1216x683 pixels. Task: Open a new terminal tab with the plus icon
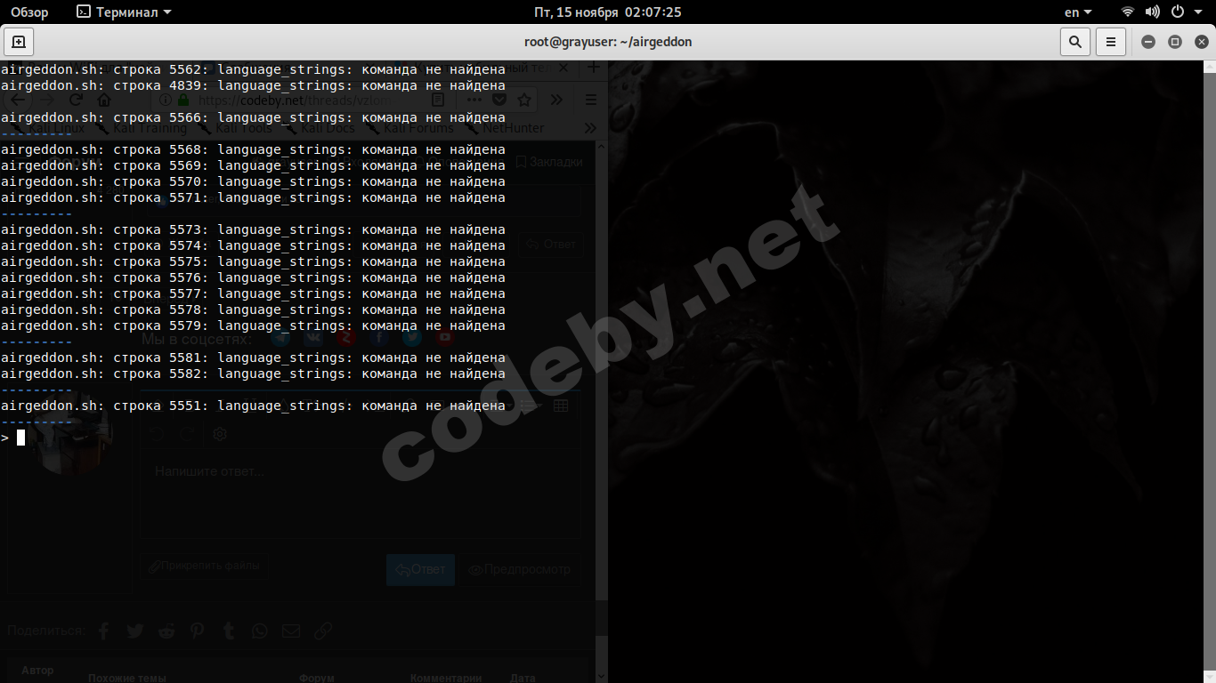click(x=19, y=42)
